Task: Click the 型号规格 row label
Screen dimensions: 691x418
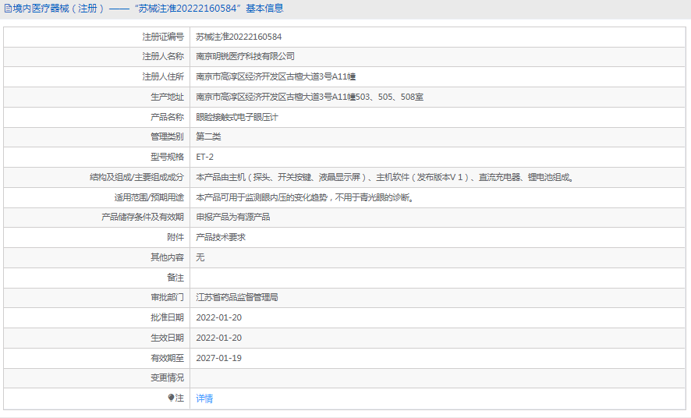Action: tap(167, 157)
